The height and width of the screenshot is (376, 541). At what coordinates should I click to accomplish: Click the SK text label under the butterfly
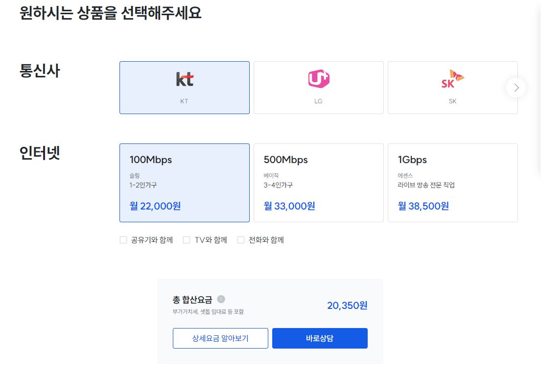tap(452, 101)
